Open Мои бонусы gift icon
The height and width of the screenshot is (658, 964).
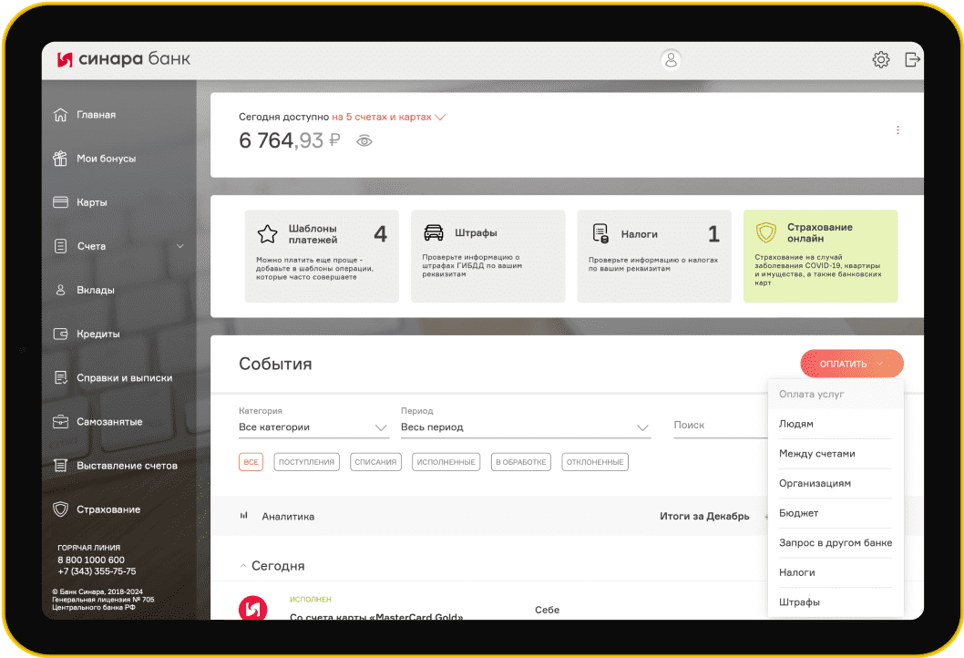61,159
